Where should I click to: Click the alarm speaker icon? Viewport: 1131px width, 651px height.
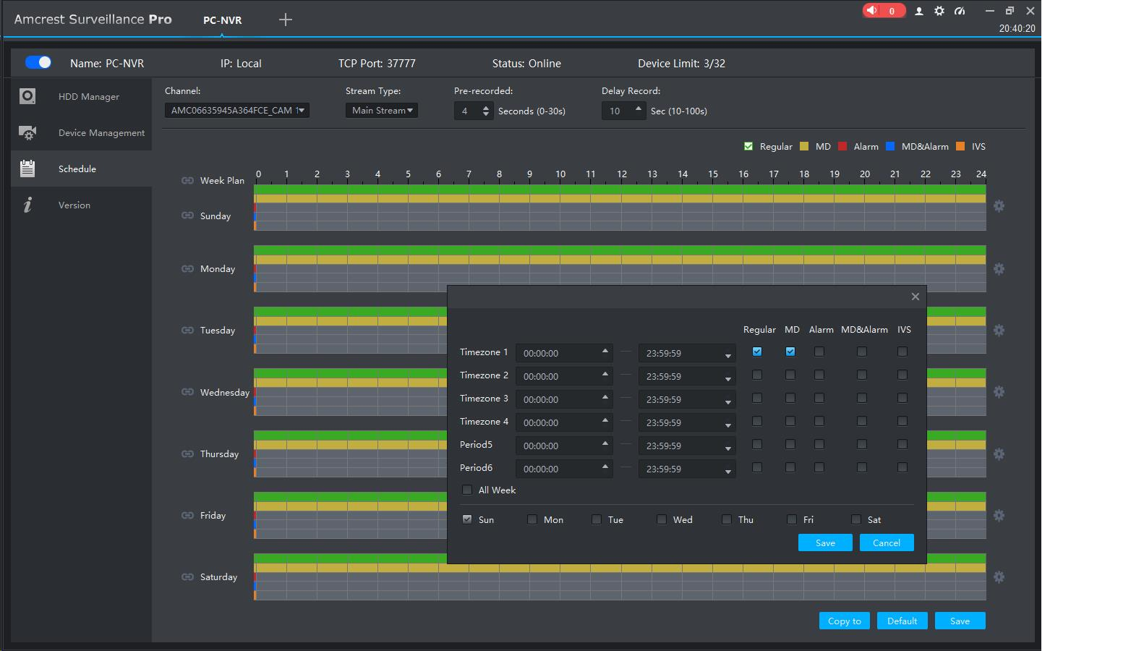click(872, 11)
